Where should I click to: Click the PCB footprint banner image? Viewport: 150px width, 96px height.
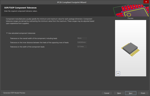point(131,10)
